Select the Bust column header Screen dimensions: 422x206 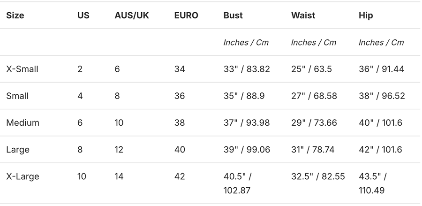pyautogui.click(x=233, y=15)
